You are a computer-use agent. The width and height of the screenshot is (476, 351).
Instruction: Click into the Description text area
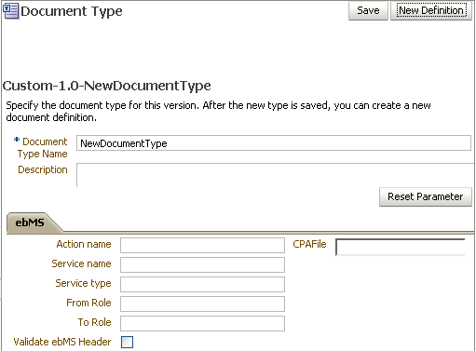[x=276, y=175]
